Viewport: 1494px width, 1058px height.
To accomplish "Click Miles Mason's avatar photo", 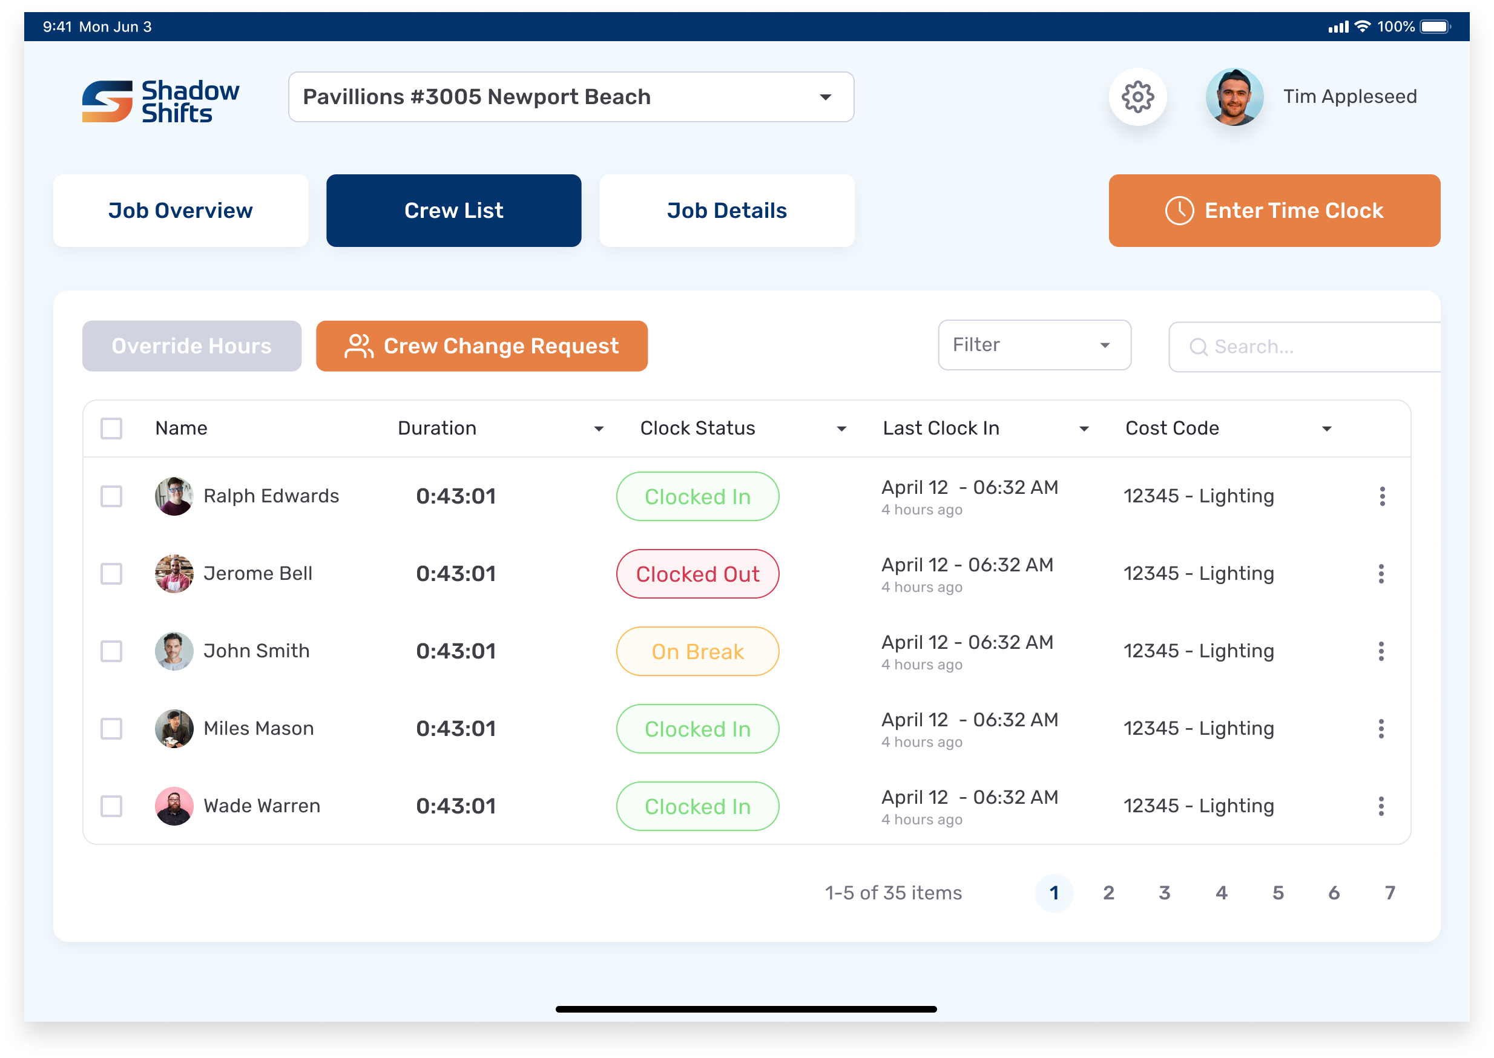I will click(174, 729).
